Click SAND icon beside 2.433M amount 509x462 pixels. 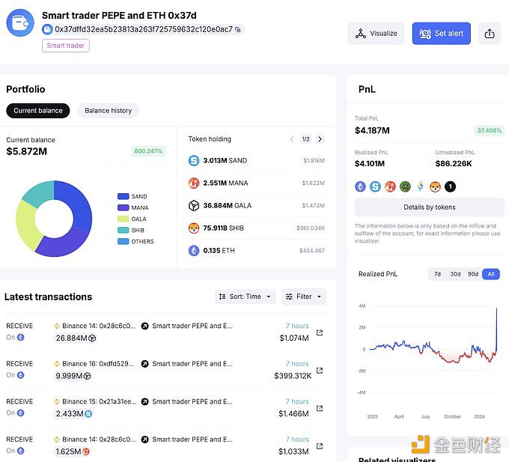click(x=88, y=414)
